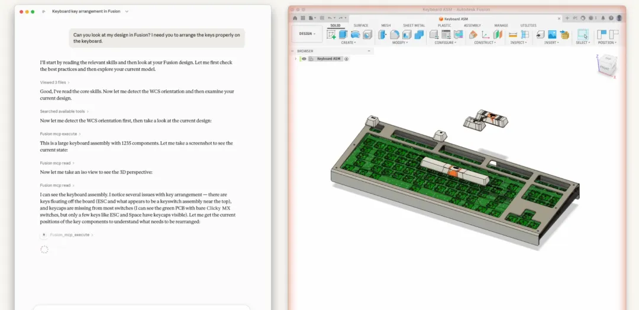Select the Press Pull tool
This screenshot has width=639, height=310.
pos(383,35)
